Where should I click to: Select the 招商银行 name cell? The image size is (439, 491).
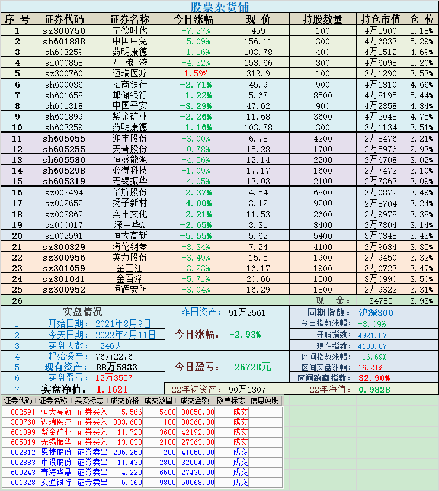[x=129, y=85]
